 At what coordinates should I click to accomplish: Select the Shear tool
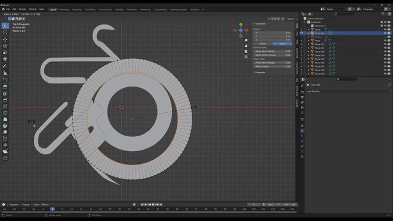5,152
